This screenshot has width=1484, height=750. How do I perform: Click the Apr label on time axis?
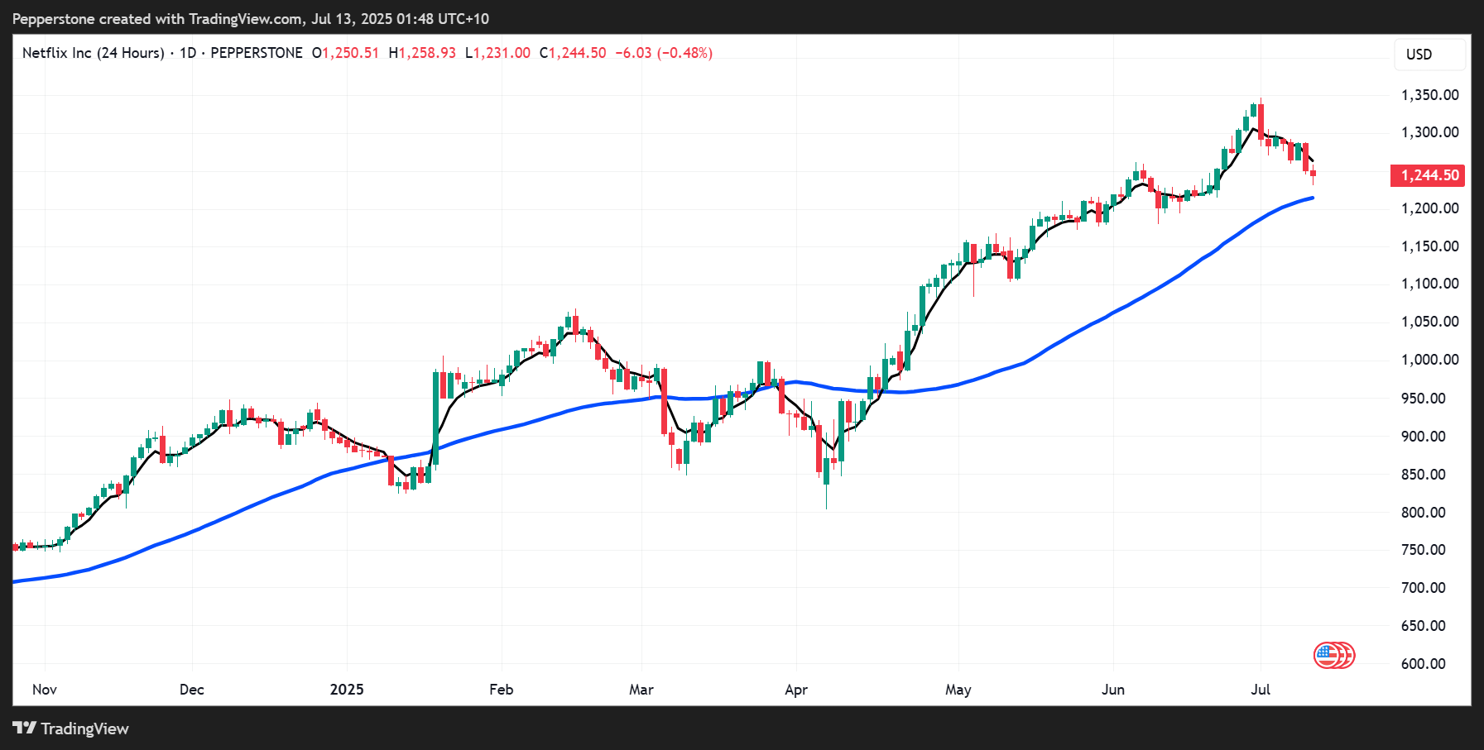[x=796, y=690]
